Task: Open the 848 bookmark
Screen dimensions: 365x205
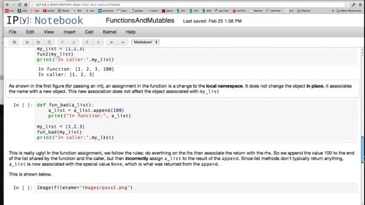Action: (206, 11)
